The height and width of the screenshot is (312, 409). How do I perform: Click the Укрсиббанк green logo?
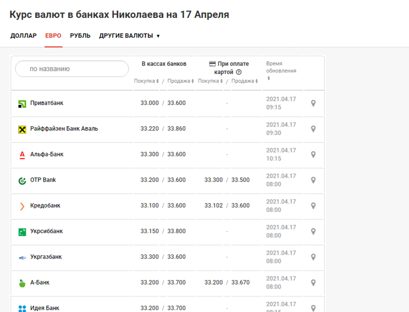coord(22,232)
